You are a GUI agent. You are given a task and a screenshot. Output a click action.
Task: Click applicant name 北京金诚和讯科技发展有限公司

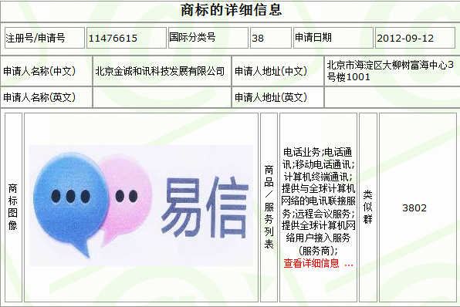(x=160, y=71)
